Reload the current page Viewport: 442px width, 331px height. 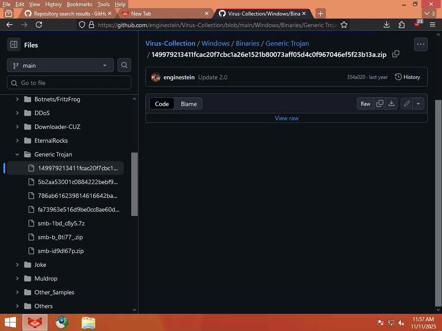click(39, 25)
